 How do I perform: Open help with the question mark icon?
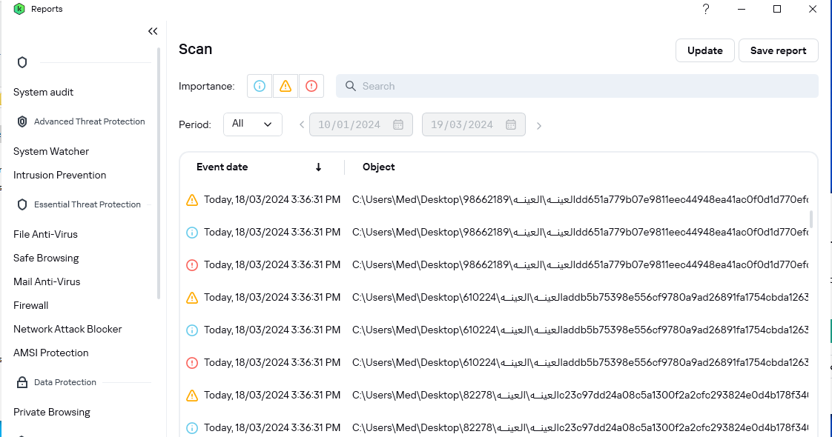706,9
